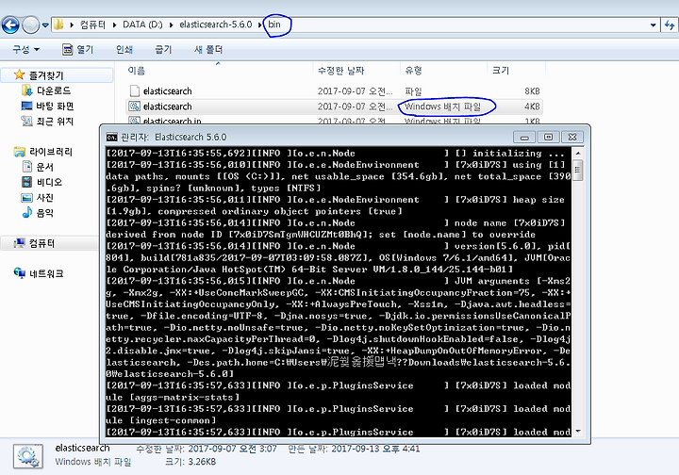Expand the arrow after 컴퓨터 breadcrumb
Image resolution: width=679 pixels, height=475 pixels.
pos(115,25)
